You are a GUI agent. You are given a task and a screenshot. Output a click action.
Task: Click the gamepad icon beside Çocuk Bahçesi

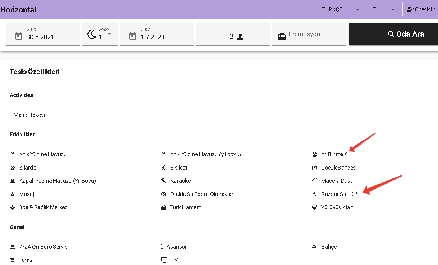315,168
